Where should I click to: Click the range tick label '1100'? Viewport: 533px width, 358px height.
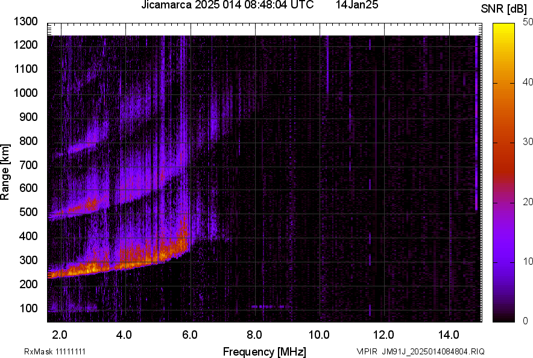pos(26,69)
